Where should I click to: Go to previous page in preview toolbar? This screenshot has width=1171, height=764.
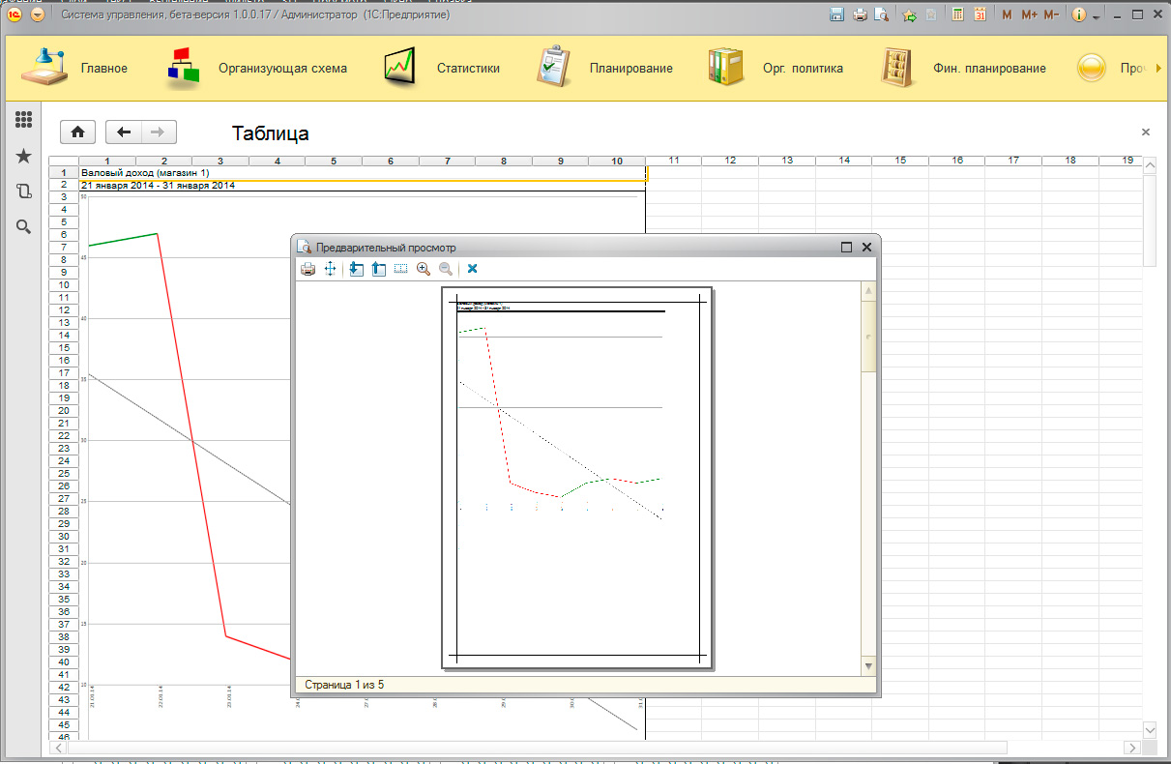(378, 269)
